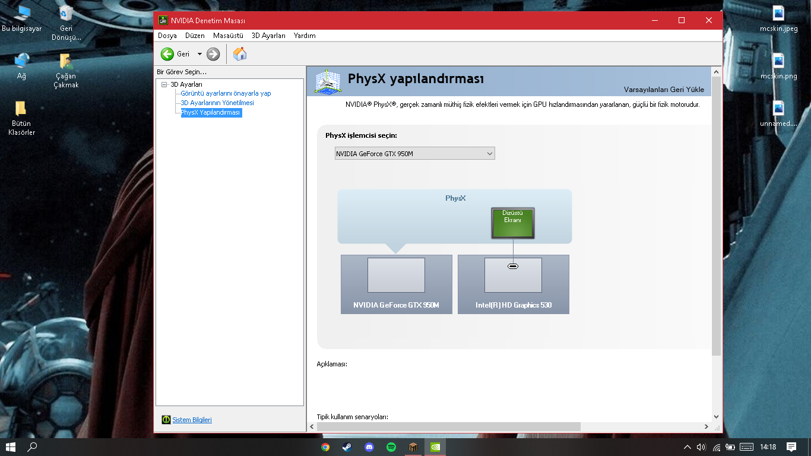The width and height of the screenshot is (811, 456).
Task: Open the PhysX işlemcisi seçin dropdown
Action: click(x=414, y=154)
